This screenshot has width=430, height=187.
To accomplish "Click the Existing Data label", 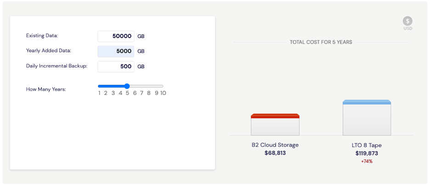I will [x=42, y=35].
